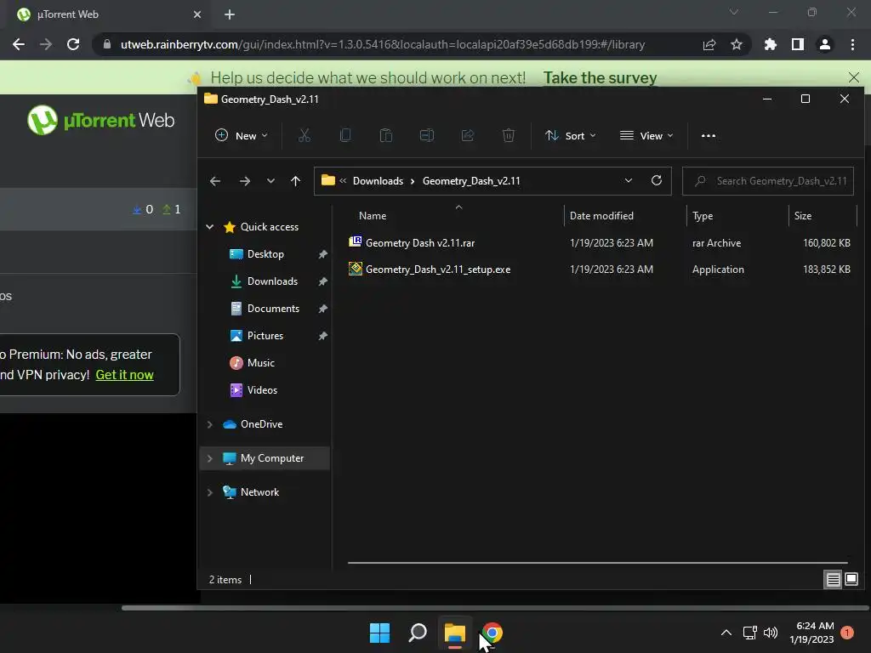Viewport: 871px width, 653px height.
Task: Click the Take the survey link
Action: tap(600, 77)
